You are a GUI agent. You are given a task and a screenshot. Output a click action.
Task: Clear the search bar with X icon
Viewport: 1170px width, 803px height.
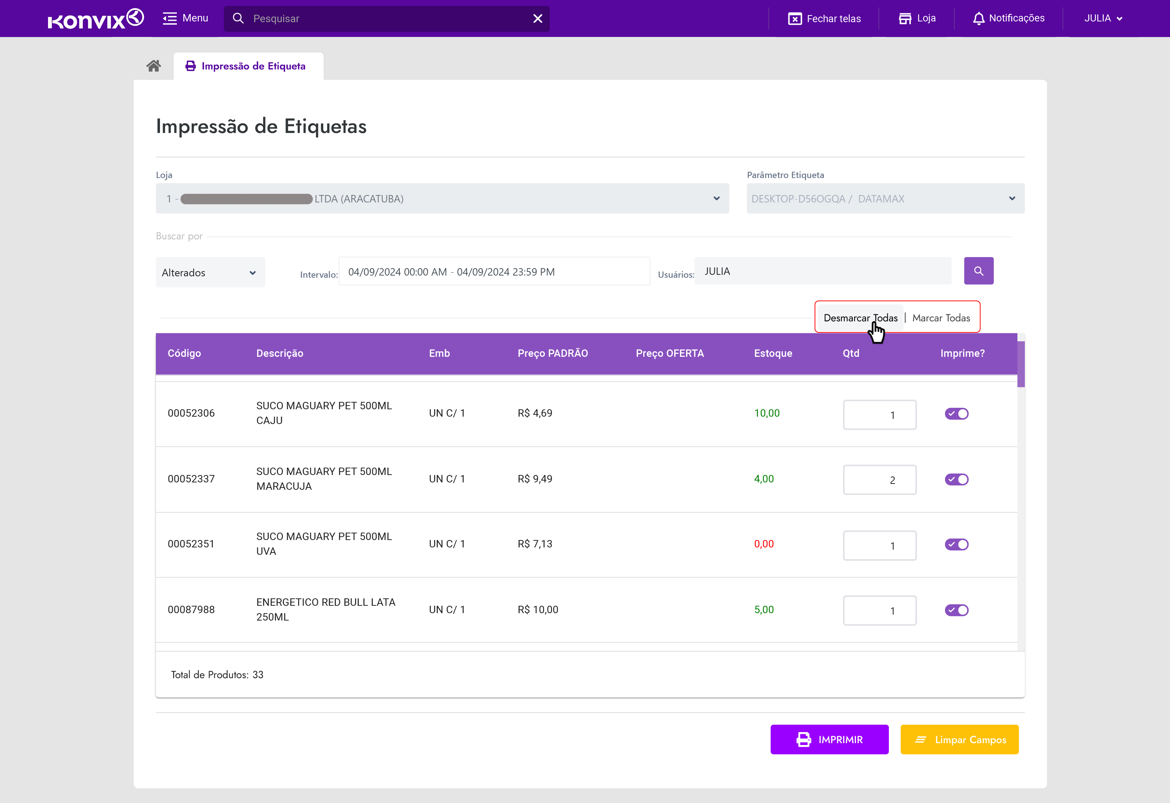pyautogui.click(x=538, y=18)
